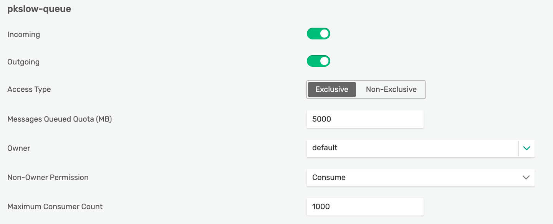Turn the Incoming message delivery back on
The image size is (553, 224).
tap(318, 33)
